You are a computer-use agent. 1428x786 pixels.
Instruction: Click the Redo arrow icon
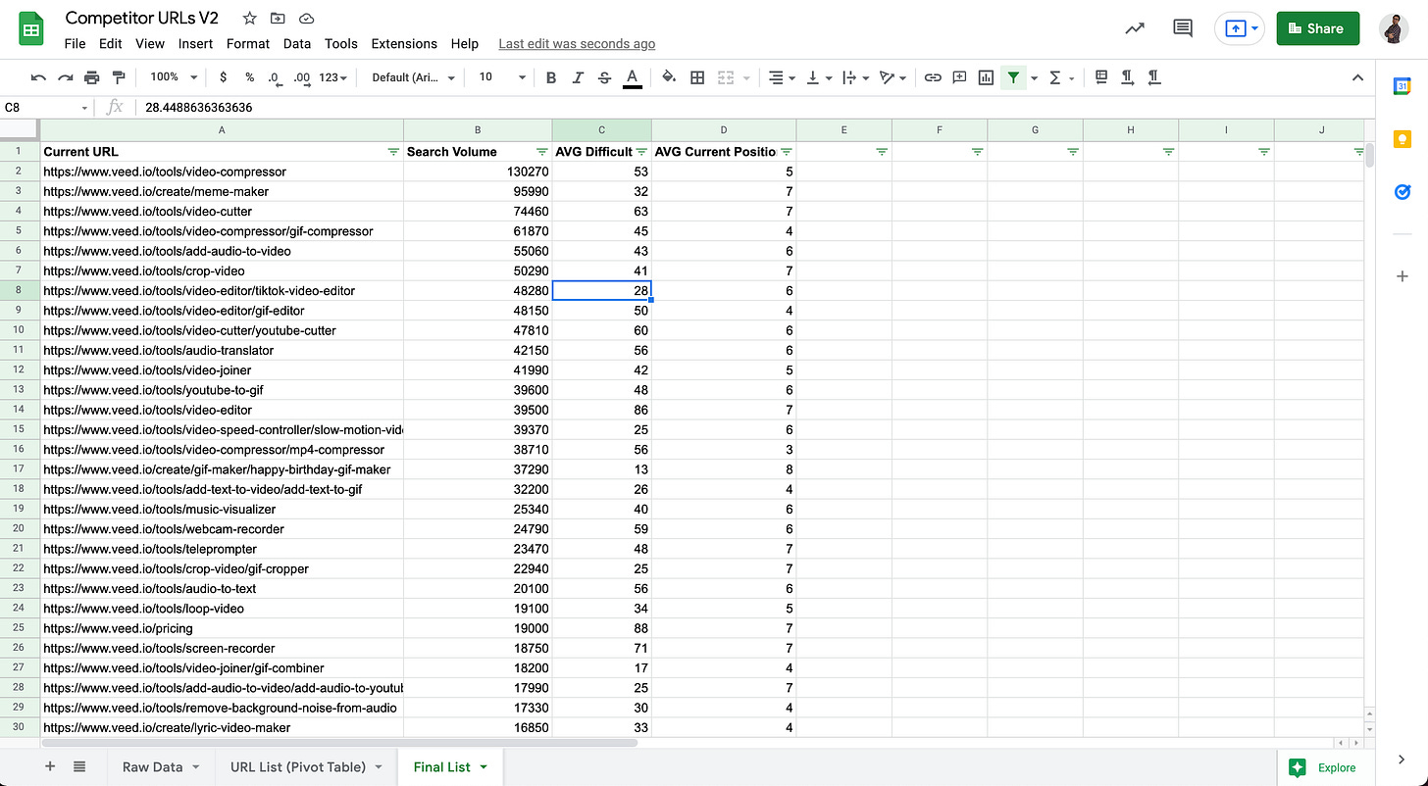pyautogui.click(x=65, y=77)
